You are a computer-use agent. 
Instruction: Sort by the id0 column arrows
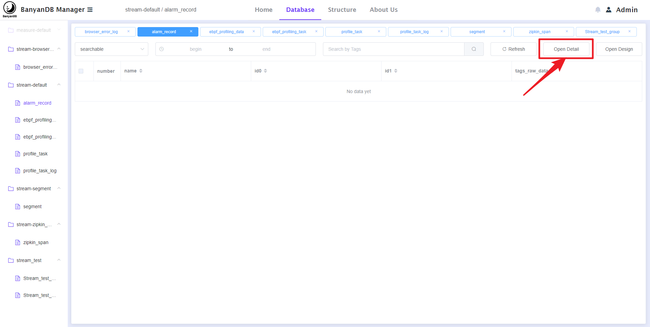[265, 71]
